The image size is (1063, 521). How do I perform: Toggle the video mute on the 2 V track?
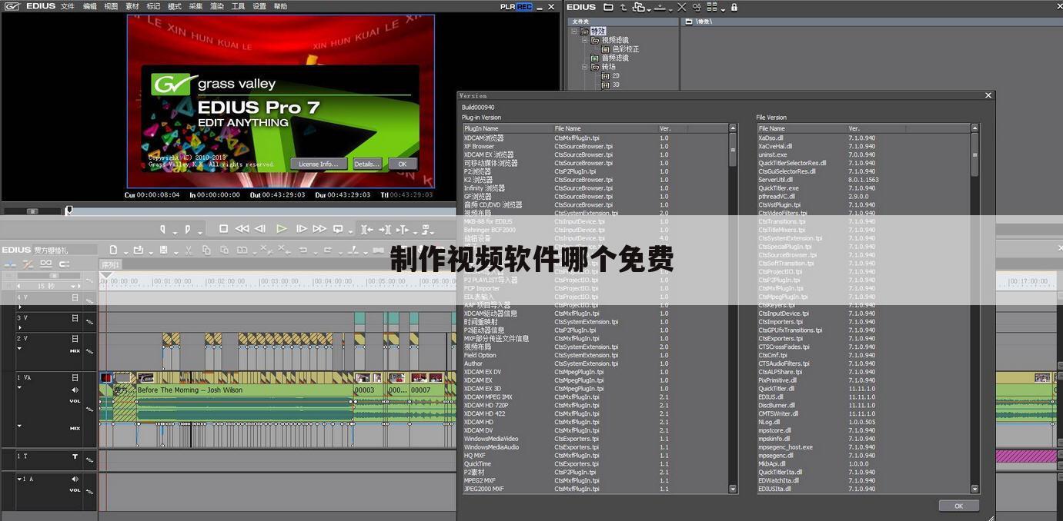coord(75,339)
